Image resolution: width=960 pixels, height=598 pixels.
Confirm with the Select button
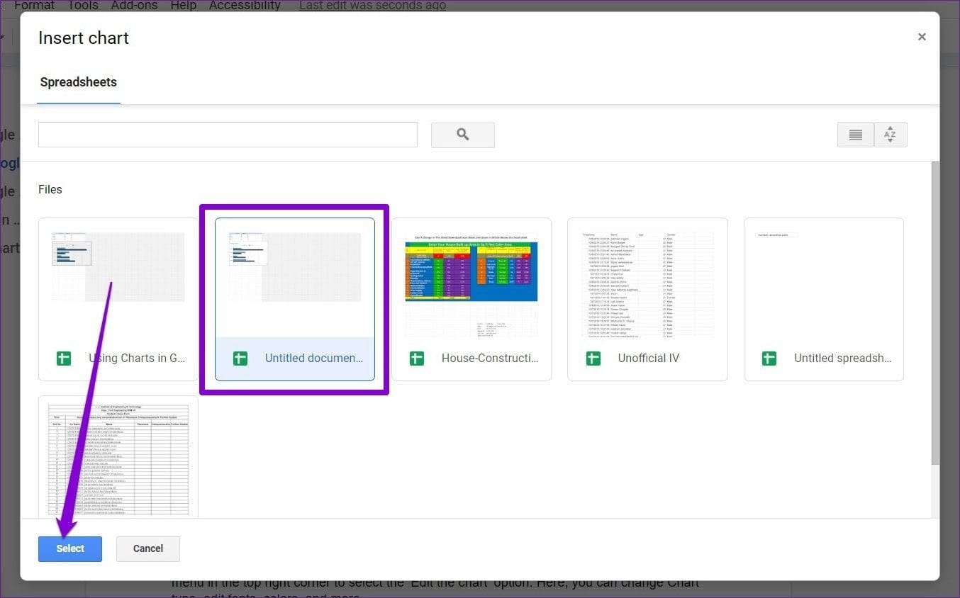(x=70, y=548)
